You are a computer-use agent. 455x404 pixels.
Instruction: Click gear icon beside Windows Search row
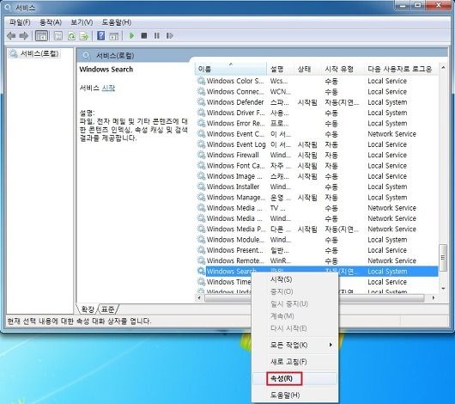[201, 271]
